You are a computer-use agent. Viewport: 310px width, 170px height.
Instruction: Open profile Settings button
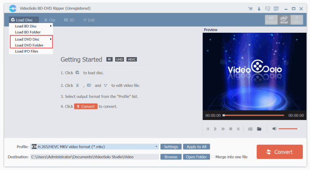(x=171, y=147)
